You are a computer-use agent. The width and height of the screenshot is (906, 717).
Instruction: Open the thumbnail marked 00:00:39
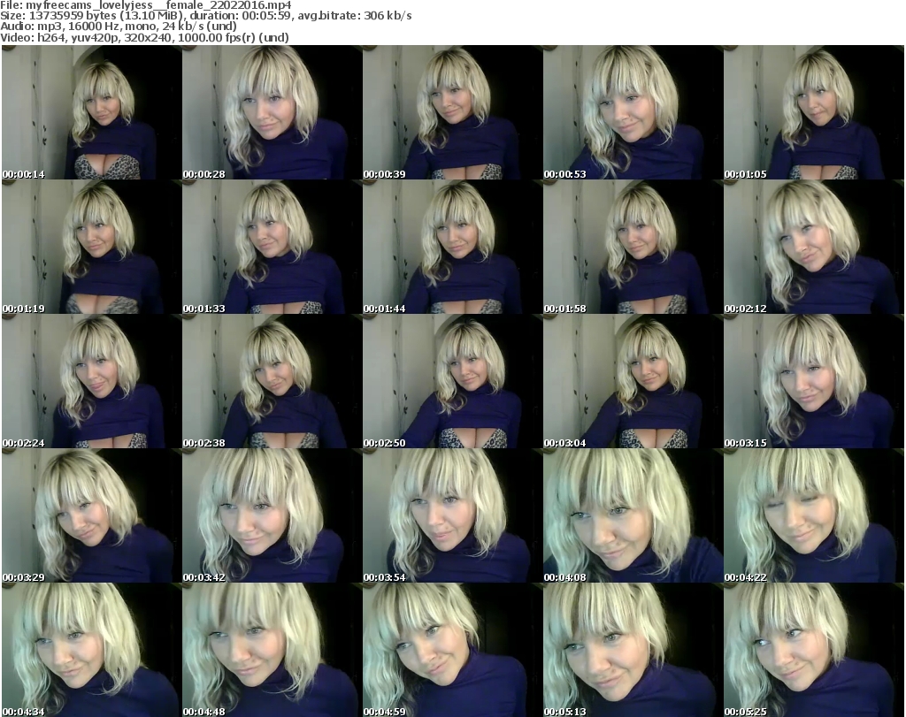452,112
